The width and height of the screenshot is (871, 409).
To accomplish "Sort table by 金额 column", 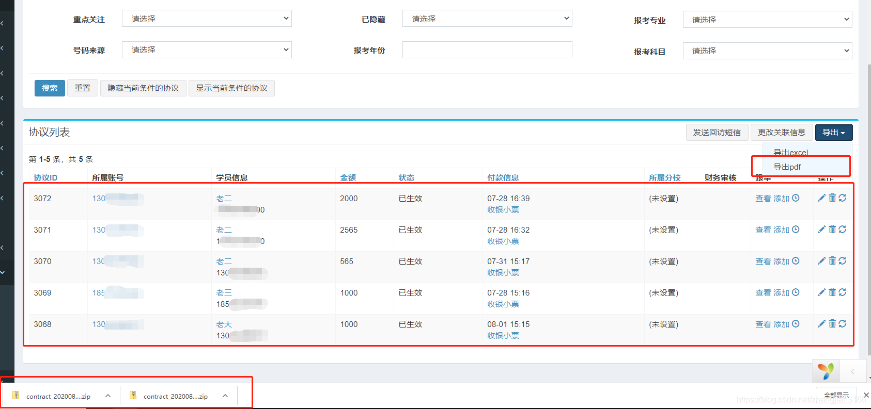I will click(x=348, y=177).
